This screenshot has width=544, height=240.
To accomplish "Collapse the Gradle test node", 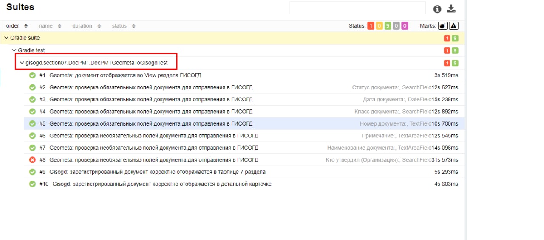I will click(x=236, y=50).
